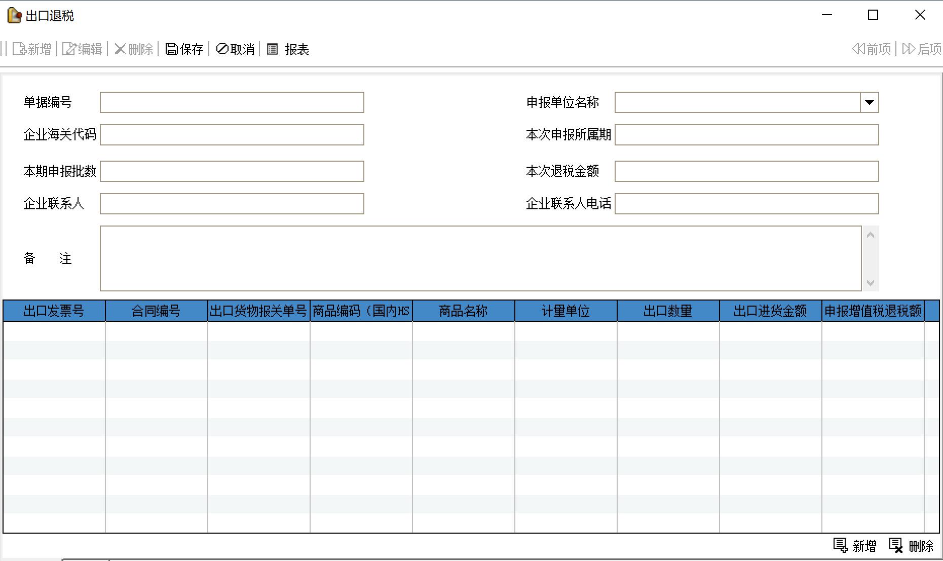Select the 本次退税金额 input field
Image resolution: width=943 pixels, height=561 pixels.
point(746,171)
